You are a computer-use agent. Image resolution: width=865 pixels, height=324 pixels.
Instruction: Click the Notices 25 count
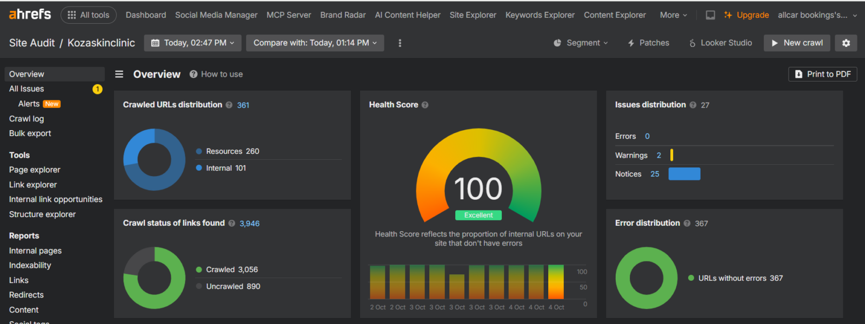655,174
